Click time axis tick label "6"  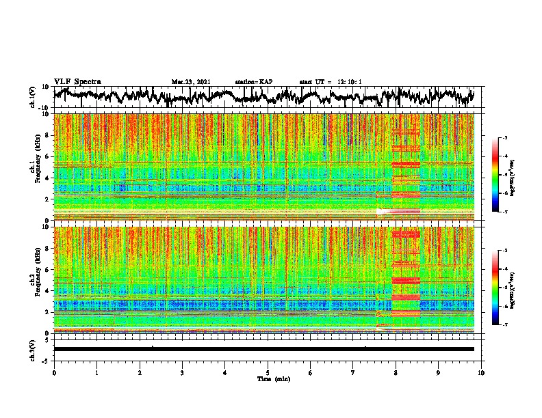pyautogui.click(x=311, y=373)
